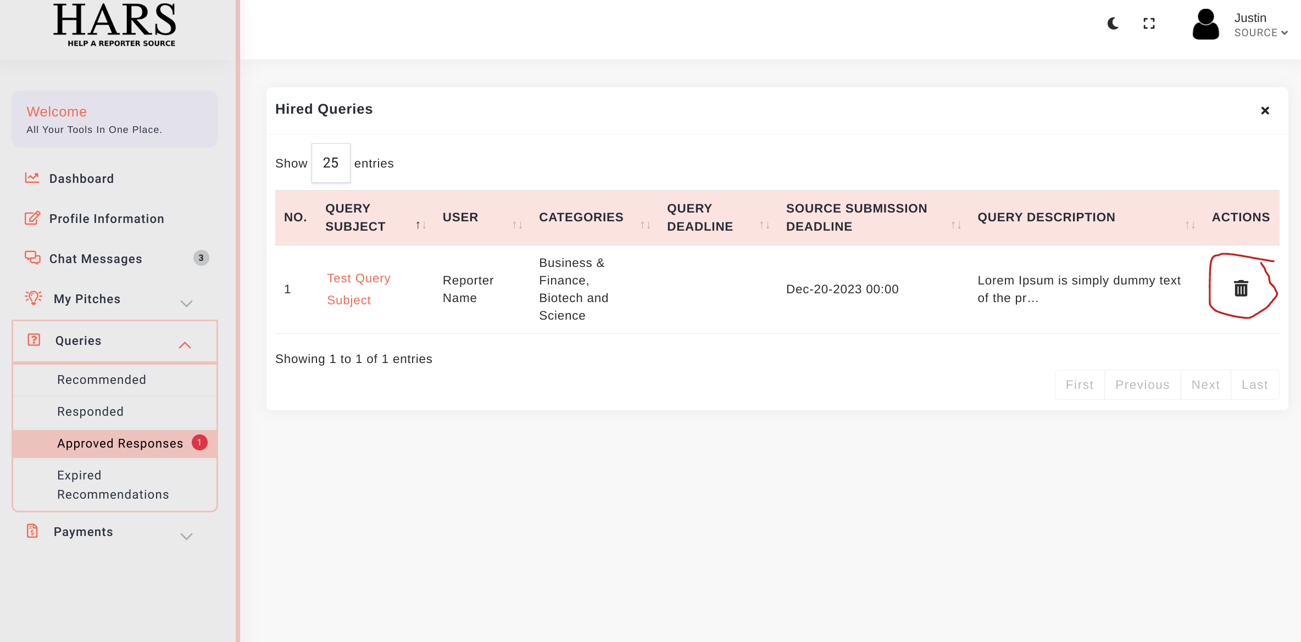
Task: Sort by Query Description column arrows
Action: point(1190,225)
